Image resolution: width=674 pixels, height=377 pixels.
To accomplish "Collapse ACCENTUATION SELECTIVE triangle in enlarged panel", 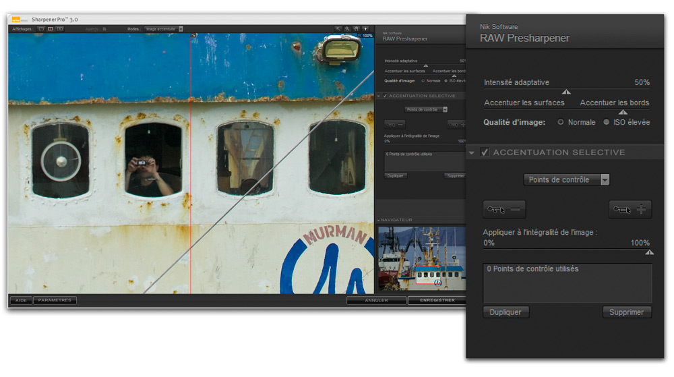I will coord(472,152).
